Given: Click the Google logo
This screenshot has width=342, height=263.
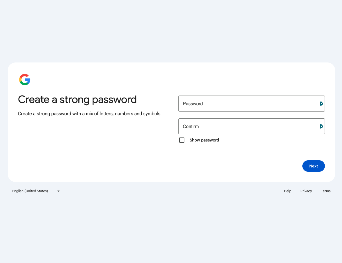Looking at the screenshot, I should pos(25,80).
